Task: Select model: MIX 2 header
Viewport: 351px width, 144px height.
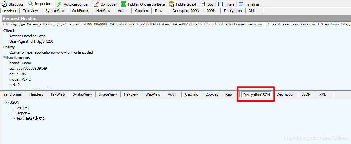Action: 20,79
